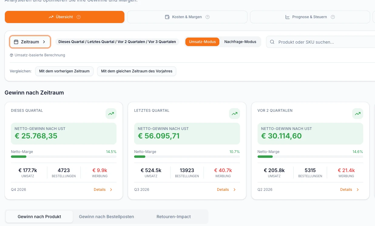The height and width of the screenshot is (226, 375).
Task: Click the wallet icon on Kosten & Margen tab
Action: coord(167,17)
